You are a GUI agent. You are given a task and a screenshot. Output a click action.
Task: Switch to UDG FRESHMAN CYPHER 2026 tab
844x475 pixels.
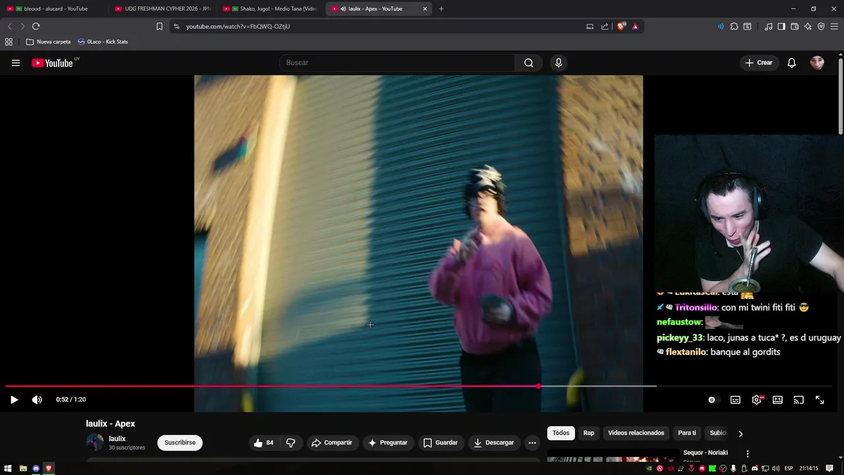click(162, 9)
